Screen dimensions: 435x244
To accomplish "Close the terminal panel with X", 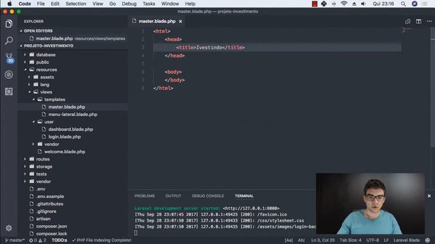I will [x=429, y=196].
